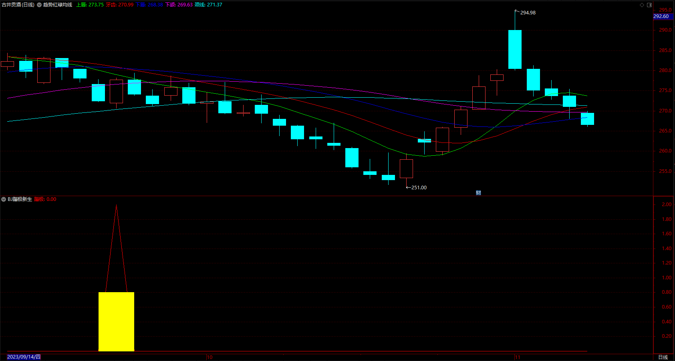Select the BJ蹦极新生 indicator name
The image size is (675, 361).
(x=20, y=199)
